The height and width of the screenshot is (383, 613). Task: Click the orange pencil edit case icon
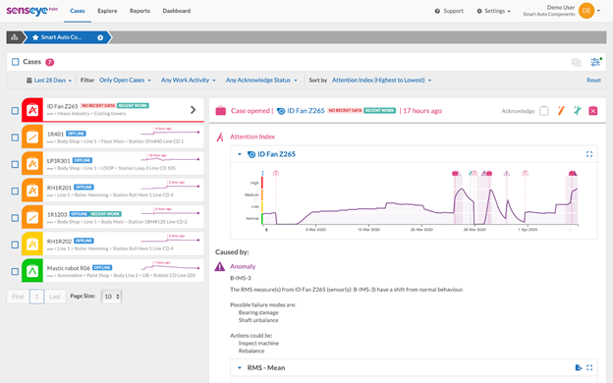pos(561,111)
